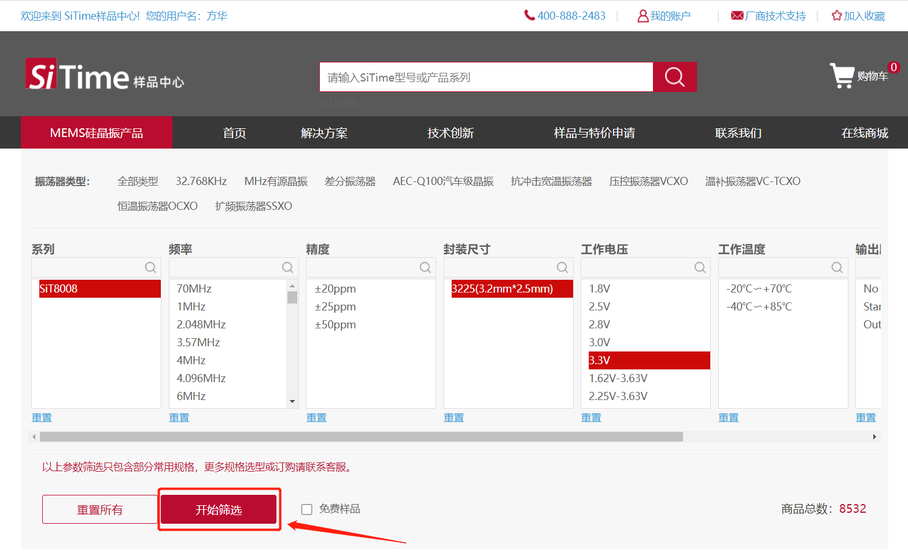Click 我的账户 link
Screen dimensions: 908x559
coord(670,16)
